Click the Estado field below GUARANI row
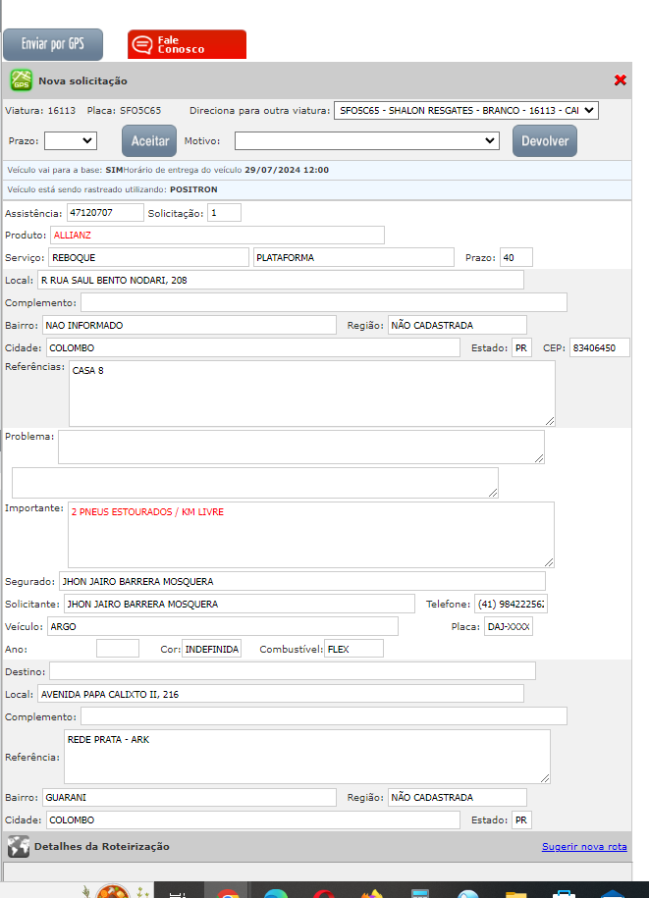Viewport: 649px width, 898px height. [x=521, y=820]
